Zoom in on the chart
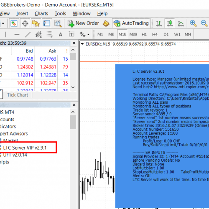The width and height of the screenshot is (209, 209). pyautogui.click(x=193, y=23)
